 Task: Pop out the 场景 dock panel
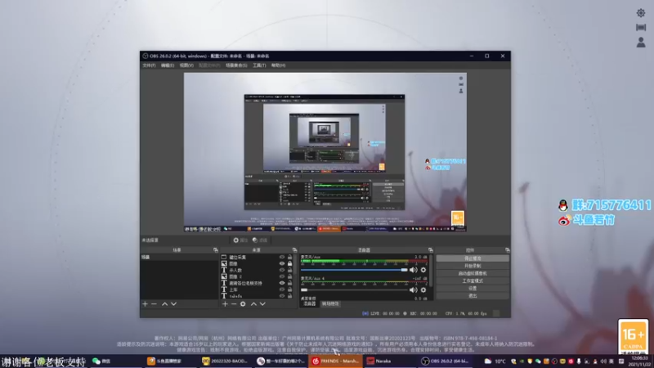pos(216,250)
